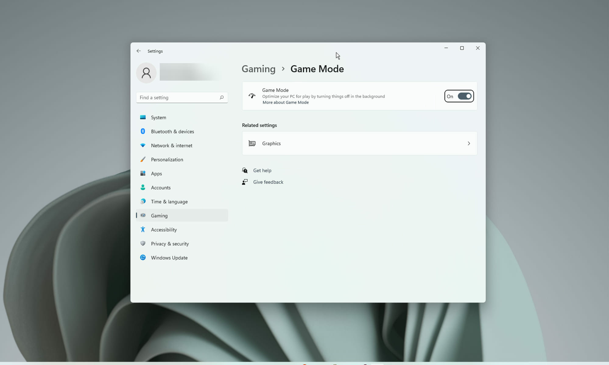Click the Get help link
Screen dimensions: 609x365
coord(262,170)
